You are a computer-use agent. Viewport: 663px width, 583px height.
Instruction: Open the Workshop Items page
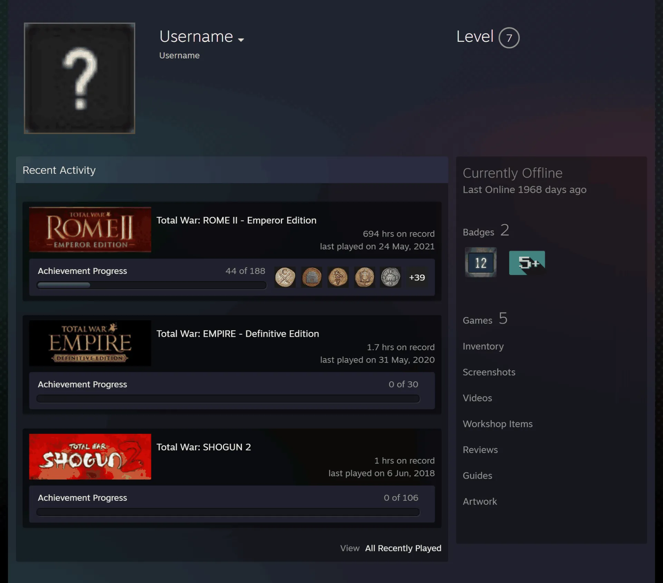pos(498,424)
